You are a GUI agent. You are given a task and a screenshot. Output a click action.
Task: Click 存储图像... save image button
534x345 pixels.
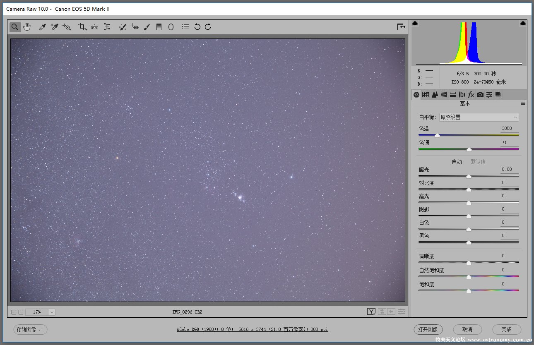(30, 329)
